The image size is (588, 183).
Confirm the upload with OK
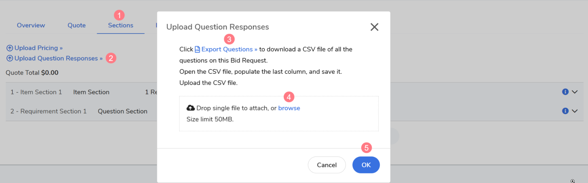coord(366,165)
